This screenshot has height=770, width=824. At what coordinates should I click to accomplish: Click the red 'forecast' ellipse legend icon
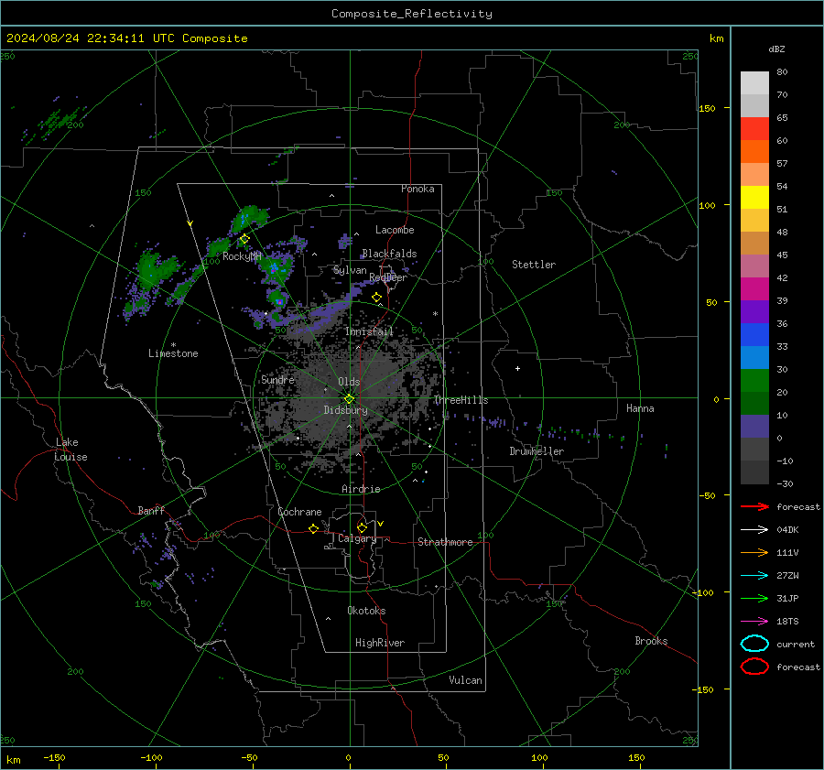pyautogui.click(x=754, y=667)
